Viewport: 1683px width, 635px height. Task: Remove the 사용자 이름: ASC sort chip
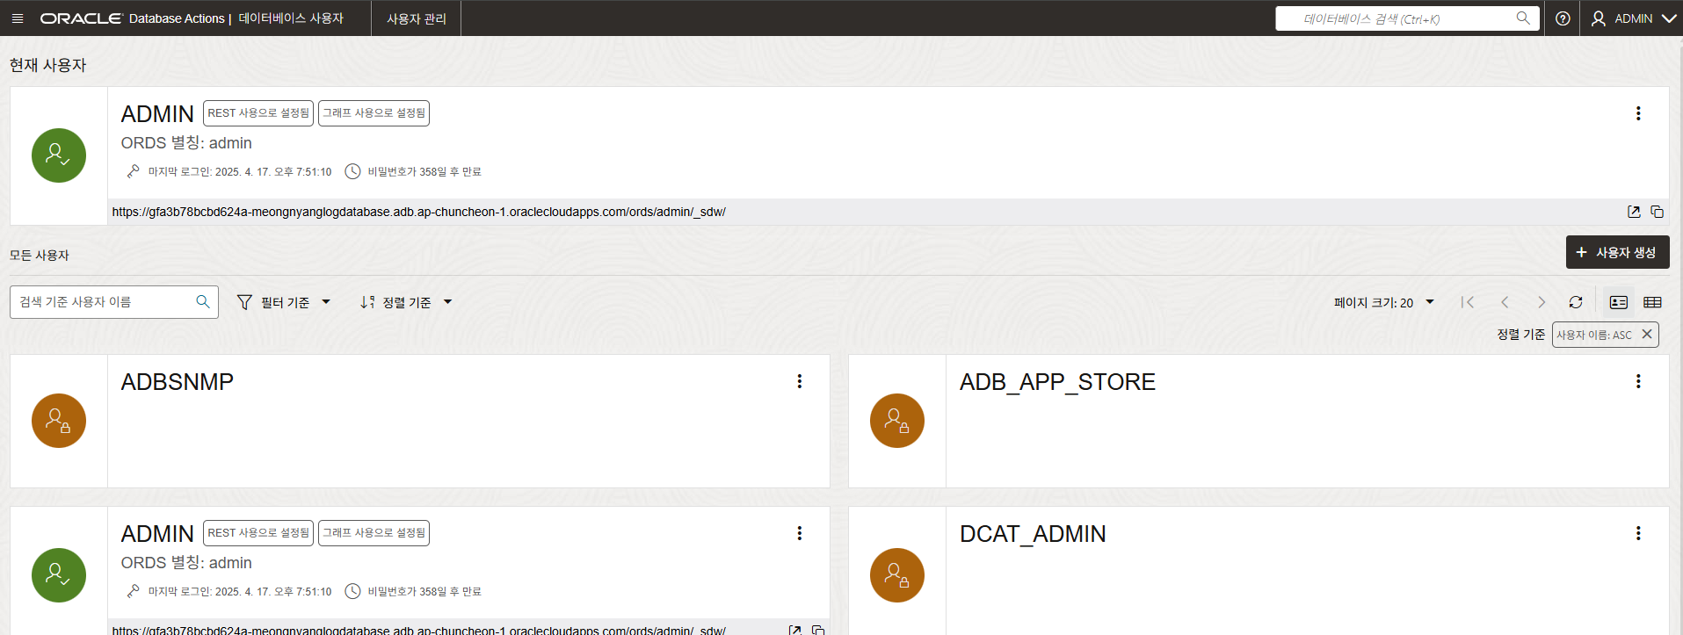[1647, 335]
